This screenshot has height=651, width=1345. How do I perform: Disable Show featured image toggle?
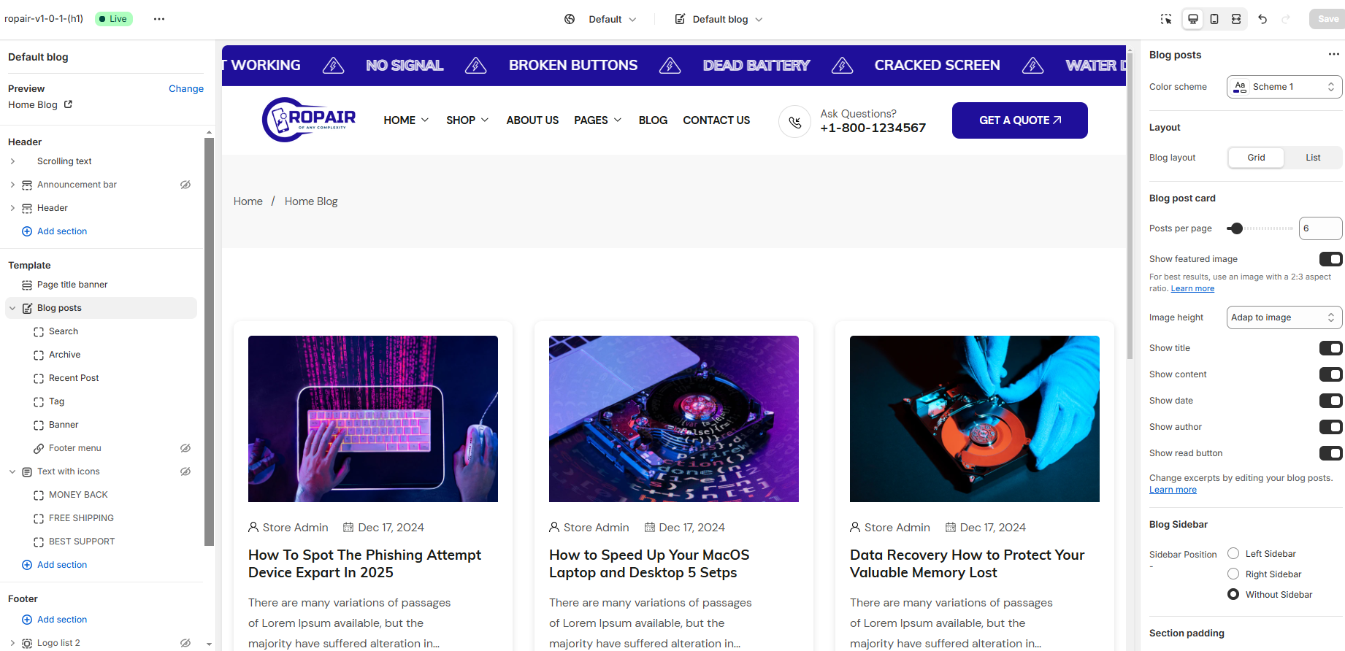click(1330, 259)
